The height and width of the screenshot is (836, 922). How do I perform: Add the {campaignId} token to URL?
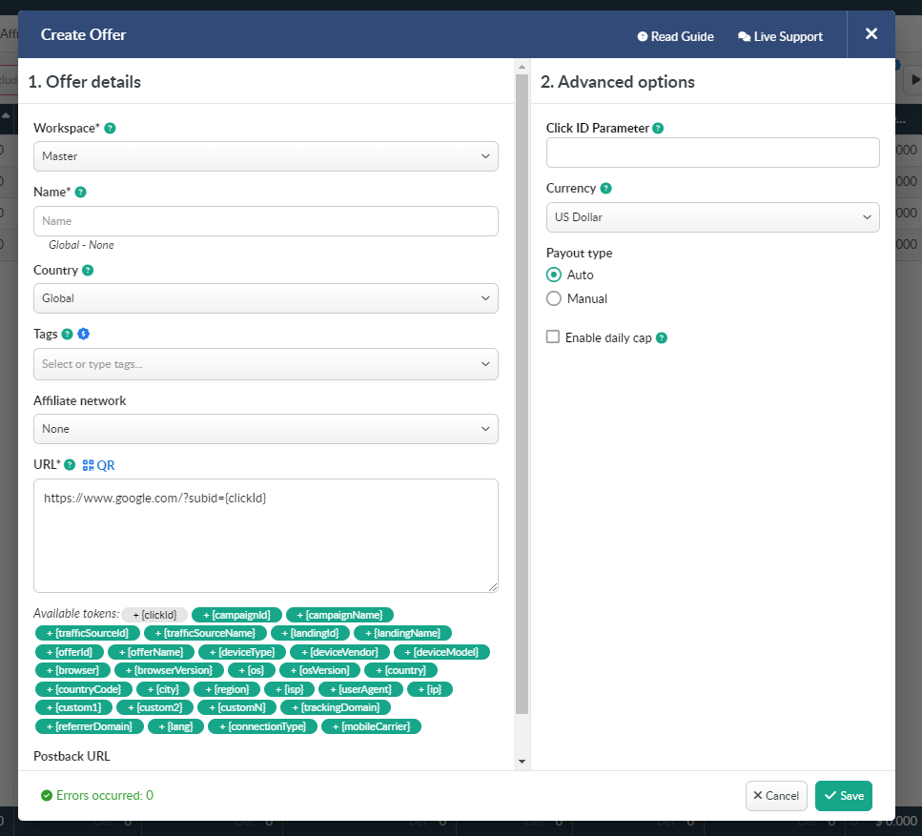coord(236,615)
